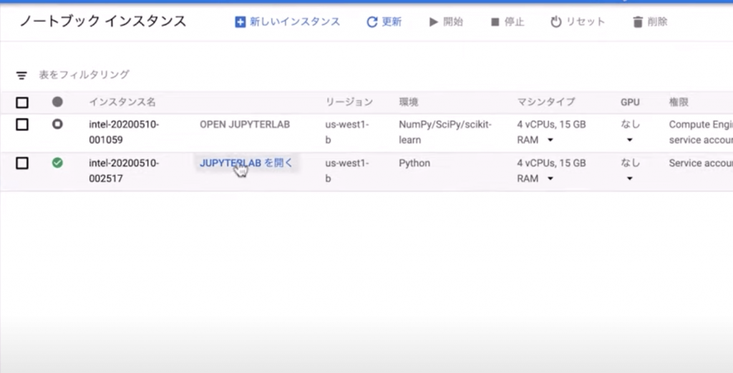
Task: Click instance name intel-20200510-001059
Action: 124,132
